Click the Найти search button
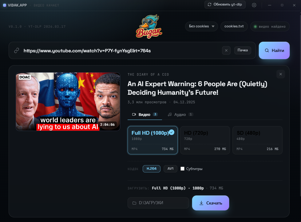The height and width of the screenshot is (222, 301). point(274,50)
